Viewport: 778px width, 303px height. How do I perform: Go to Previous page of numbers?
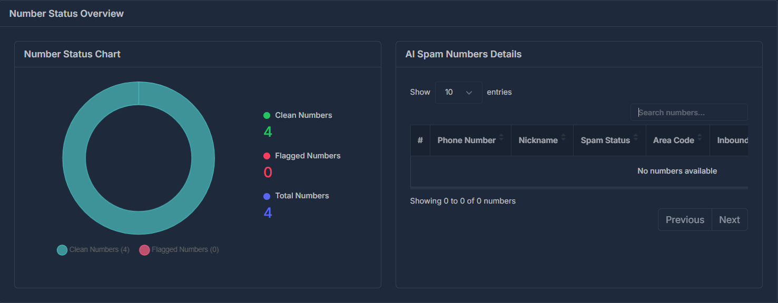point(685,220)
